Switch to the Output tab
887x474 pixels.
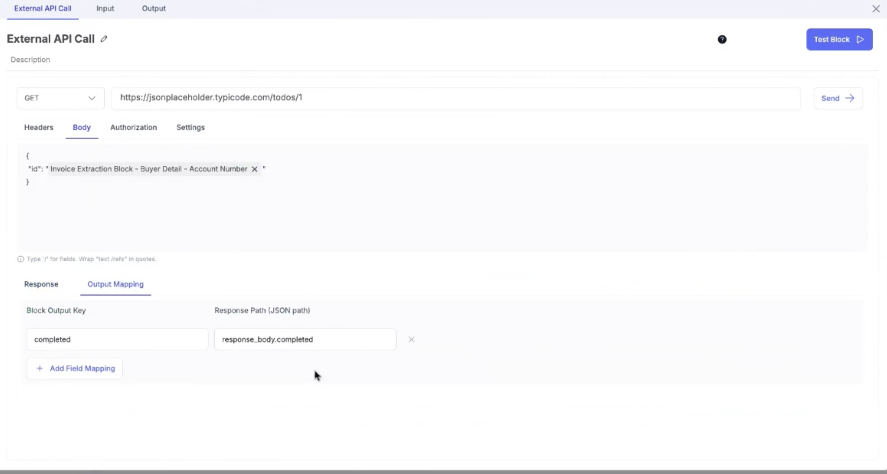point(153,8)
